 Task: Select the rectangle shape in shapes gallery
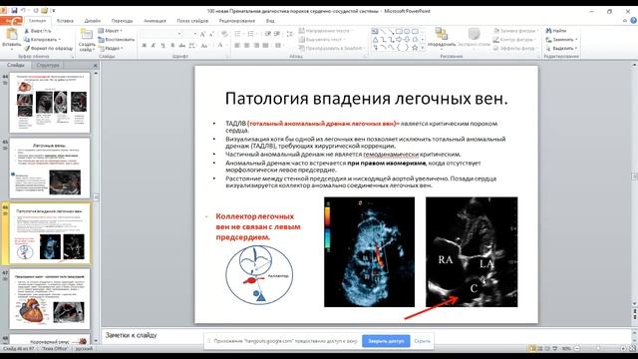[x=399, y=31]
